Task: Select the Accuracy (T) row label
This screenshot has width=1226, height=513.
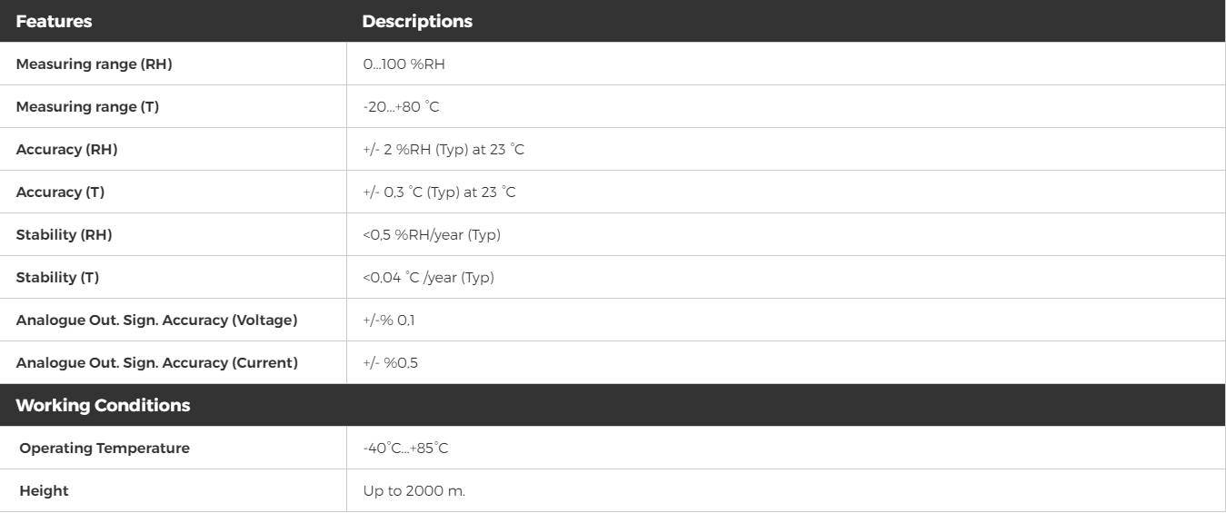Action: tap(60, 192)
